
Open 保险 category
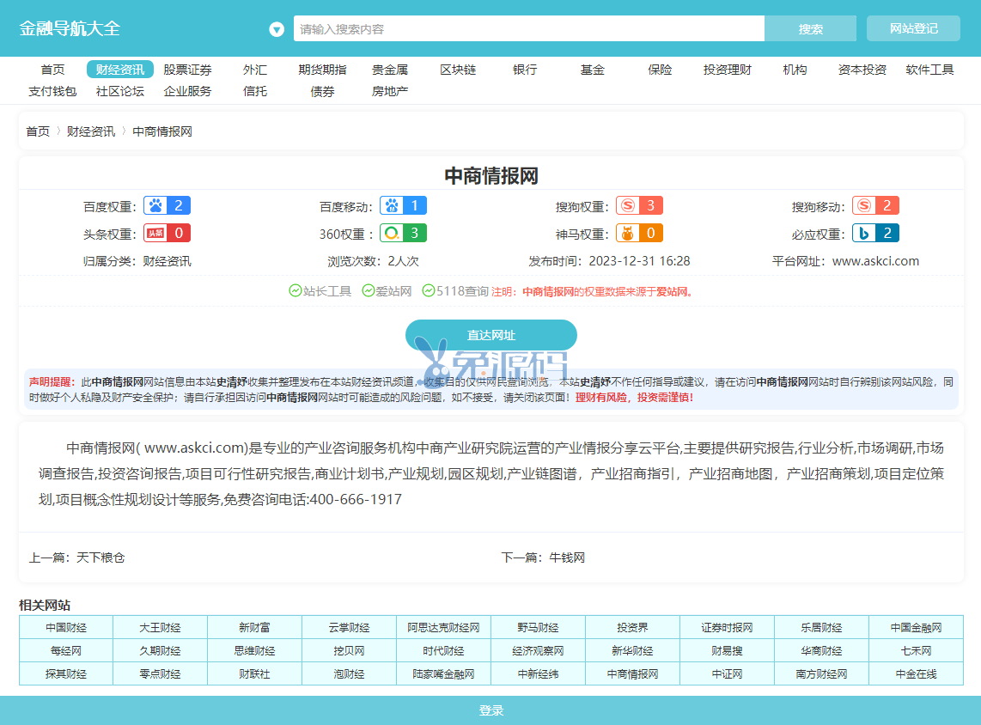click(x=660, y=70)
